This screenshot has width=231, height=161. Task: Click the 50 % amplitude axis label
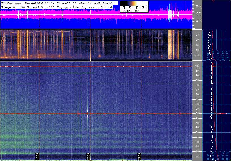click(198, 6)
